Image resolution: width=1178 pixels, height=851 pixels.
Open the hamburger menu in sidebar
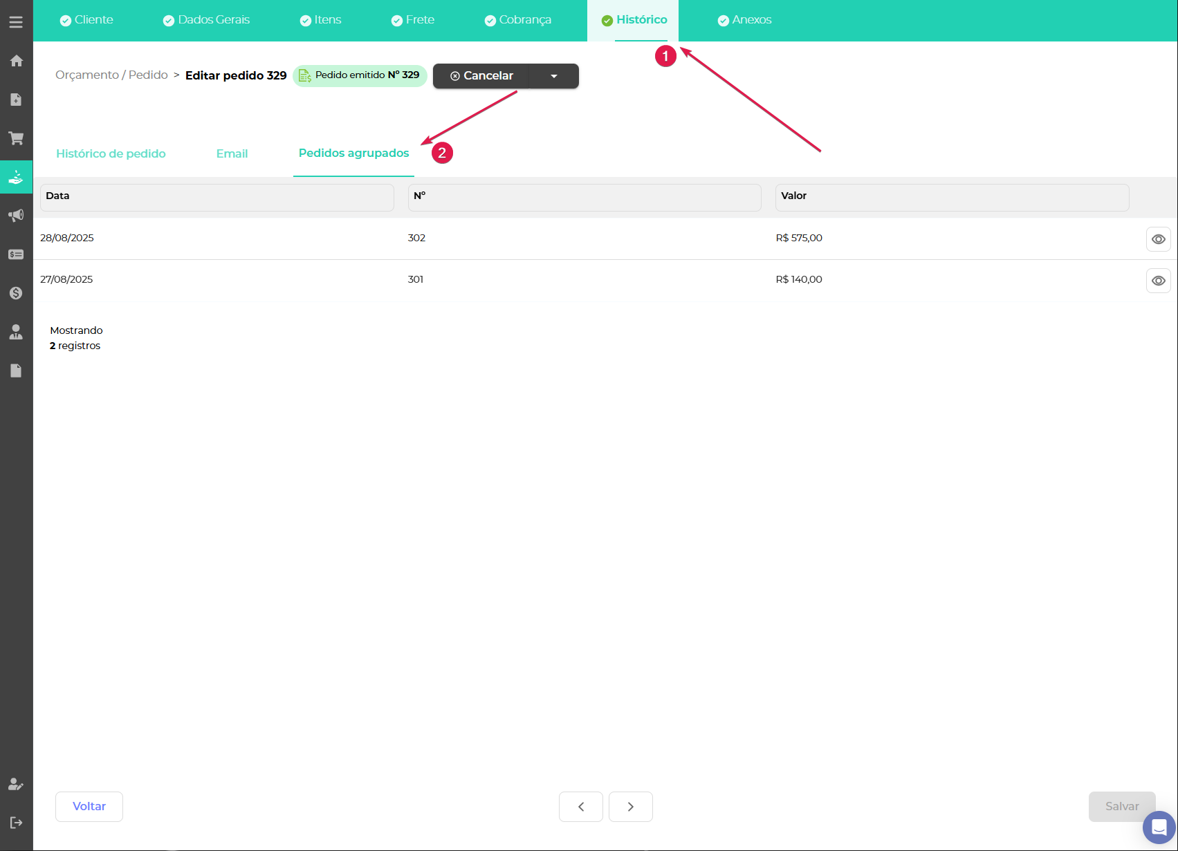(16, 22)
